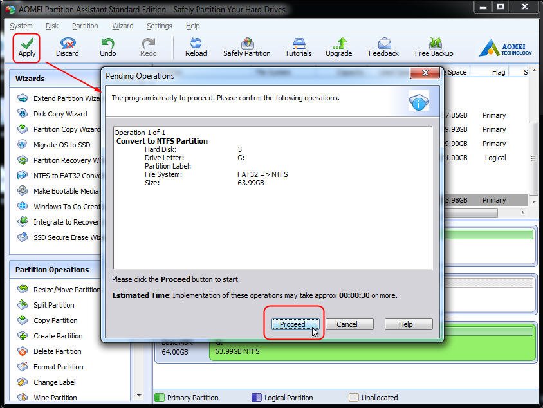
Task: Select Change Label operation
Action: [x=46, y=382]
